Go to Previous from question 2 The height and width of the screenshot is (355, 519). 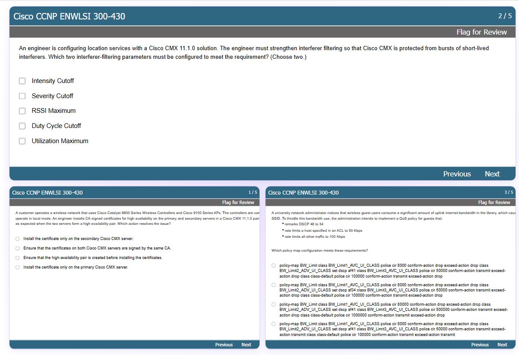[457, 174]
